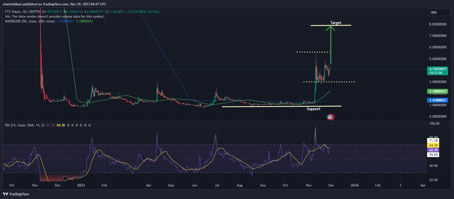Select the FTX Token, 1D, CRYPTO symbol title

tap(23, 12)
